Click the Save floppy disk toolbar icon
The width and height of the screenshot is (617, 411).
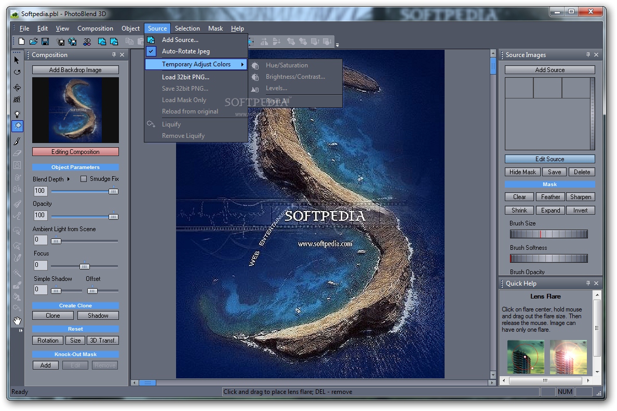tap(45, 41)
